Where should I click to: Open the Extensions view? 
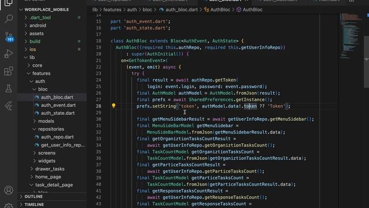[x=9, y=71]
